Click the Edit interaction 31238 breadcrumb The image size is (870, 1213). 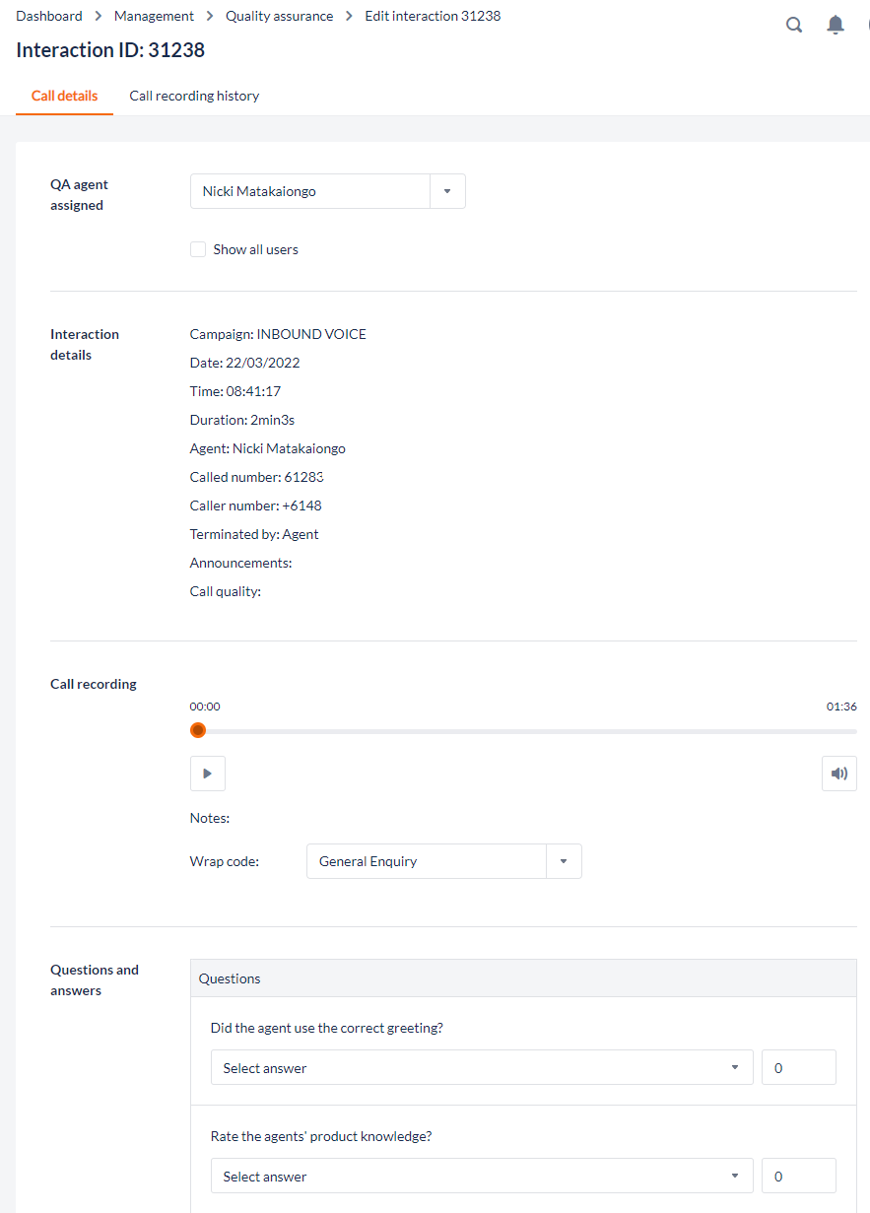pyautogui.click(x=433, y=16)
